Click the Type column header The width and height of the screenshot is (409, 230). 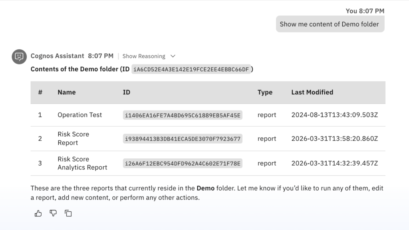coord(265,92)
